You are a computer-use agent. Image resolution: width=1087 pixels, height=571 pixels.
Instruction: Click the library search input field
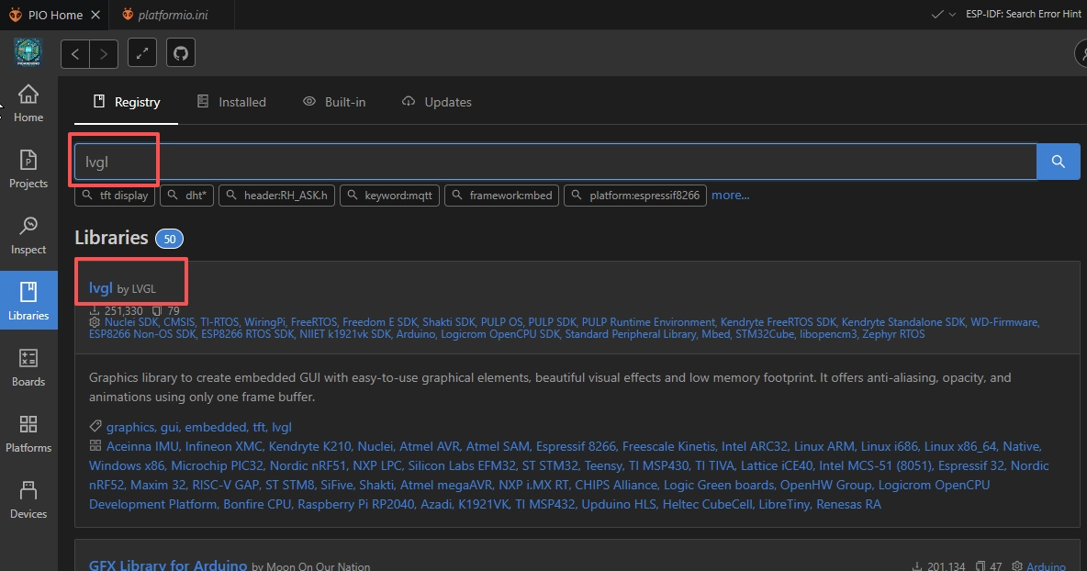(555, 162)
